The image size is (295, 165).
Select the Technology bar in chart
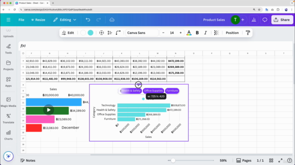point(144,105)
